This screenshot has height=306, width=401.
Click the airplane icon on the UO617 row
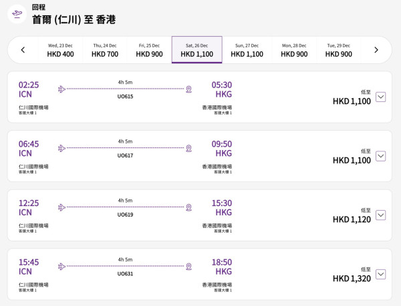tap(61, 148)
